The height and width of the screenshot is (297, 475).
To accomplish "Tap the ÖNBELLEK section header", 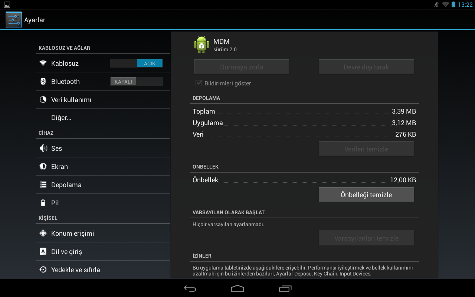I will point(206,167).
